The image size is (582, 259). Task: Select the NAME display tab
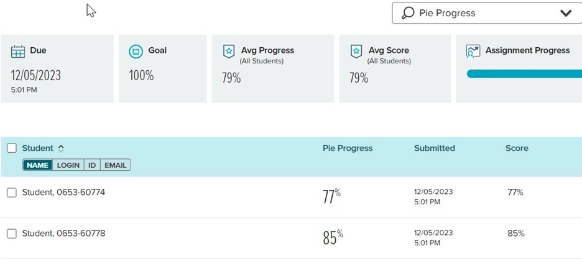point(37,165)
